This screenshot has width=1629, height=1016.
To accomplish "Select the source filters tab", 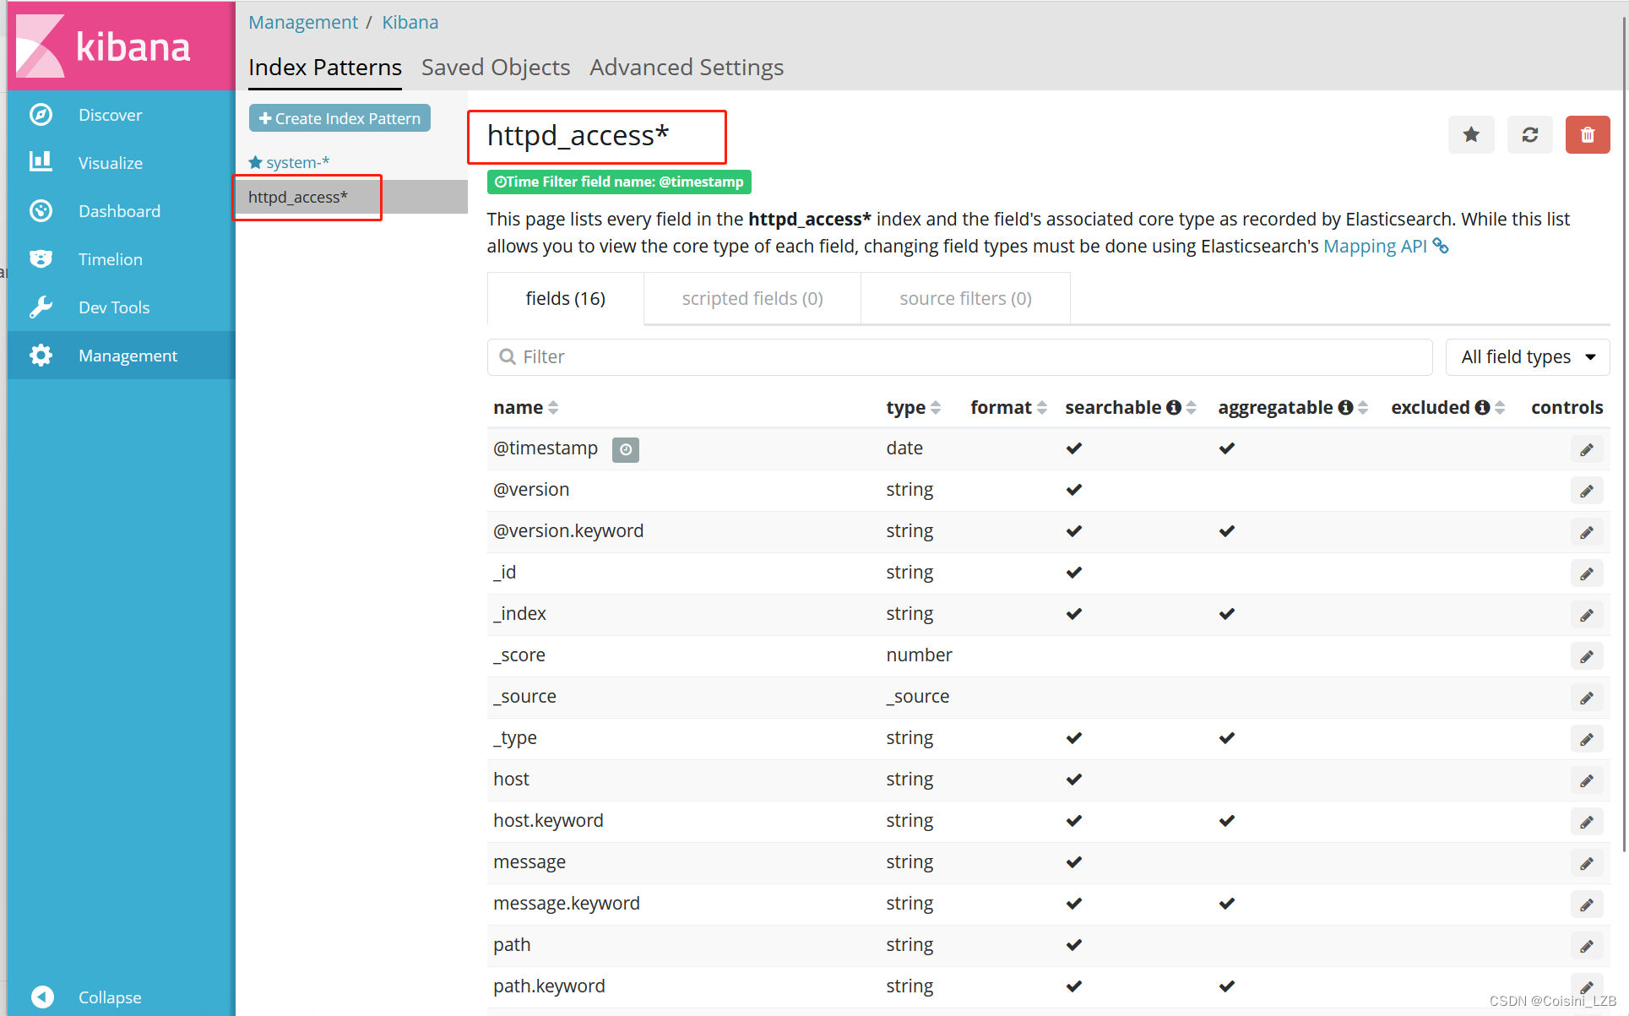I will (964, 298).
